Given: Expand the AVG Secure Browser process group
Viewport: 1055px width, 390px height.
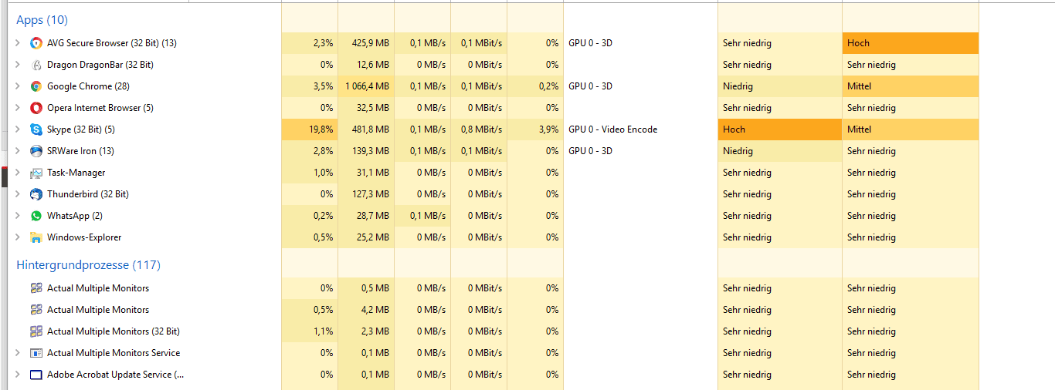Looking at the screenshot, I should coord(18,43).
